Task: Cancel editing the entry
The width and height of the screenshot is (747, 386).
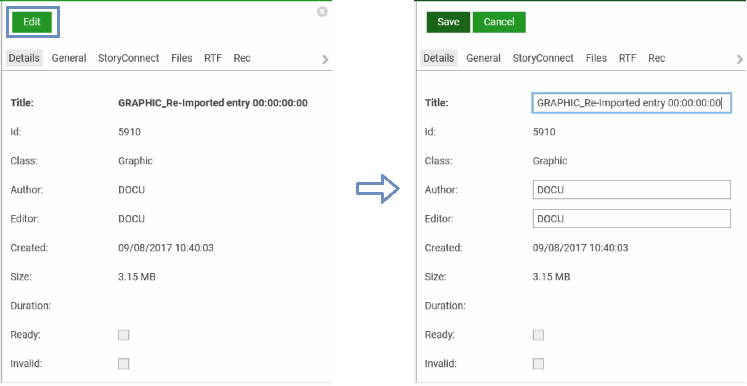Action: click(x=498, y=22)
